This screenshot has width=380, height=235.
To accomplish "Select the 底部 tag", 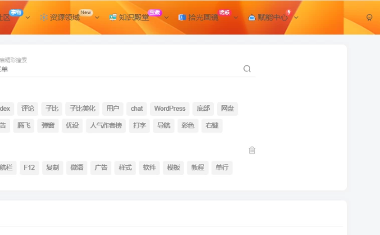I will click(x=203, y=109).
